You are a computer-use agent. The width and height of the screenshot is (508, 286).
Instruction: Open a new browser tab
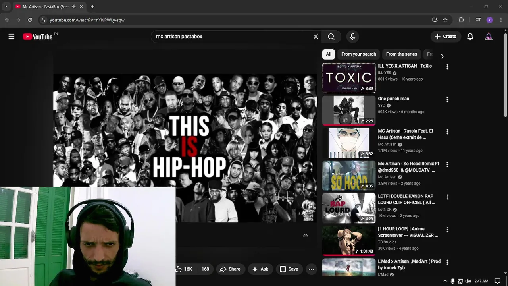tap(92, 6)
